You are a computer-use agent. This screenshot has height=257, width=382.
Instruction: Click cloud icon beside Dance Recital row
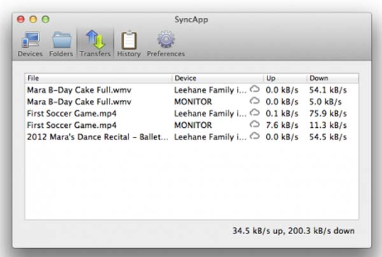click(x=255, y=137)
